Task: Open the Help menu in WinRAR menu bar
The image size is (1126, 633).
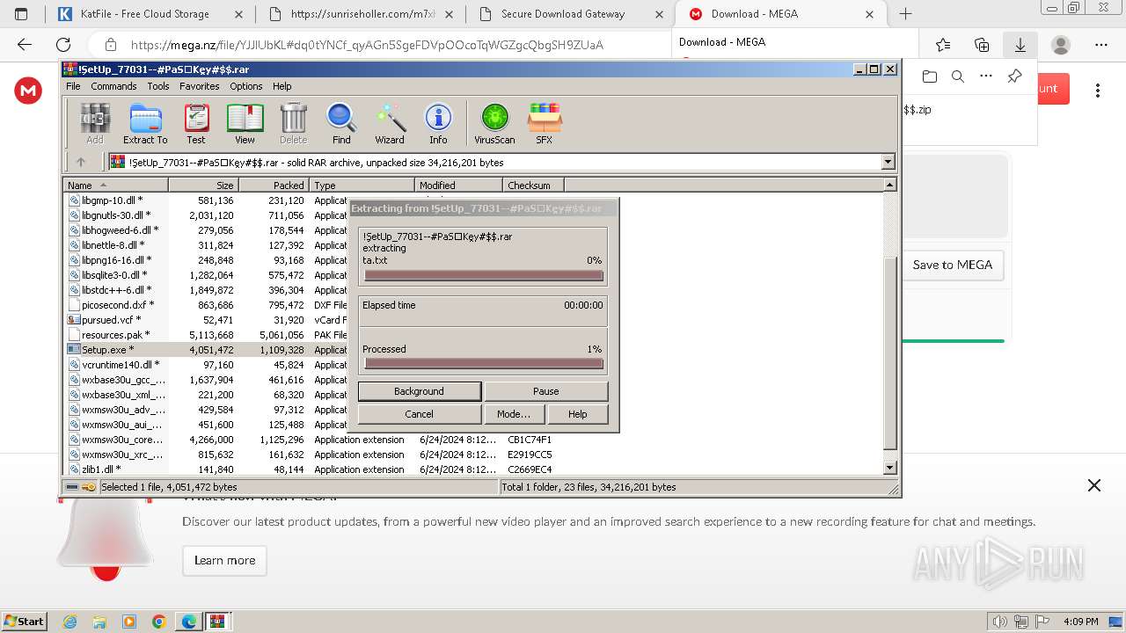Action: coord(281,86)
